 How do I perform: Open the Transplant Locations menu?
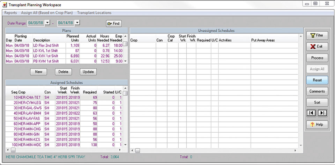click(x=94, y=13)
